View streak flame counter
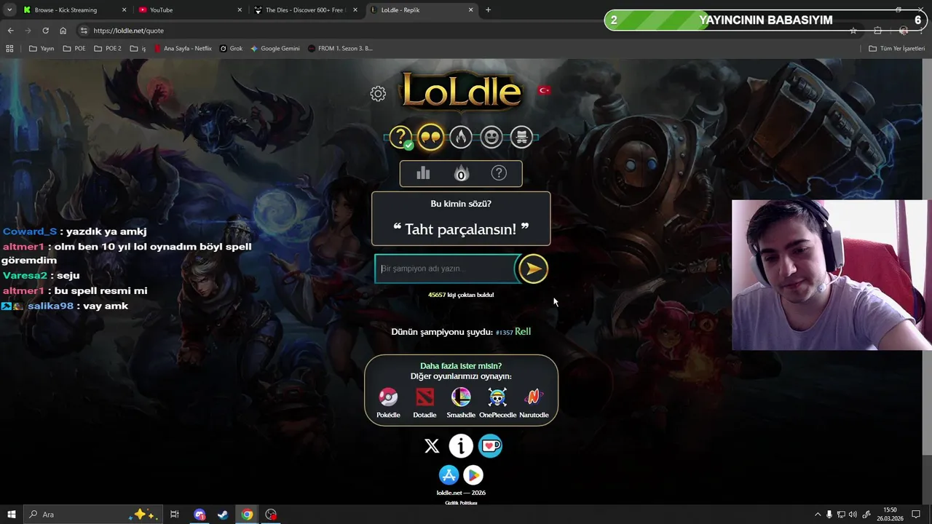The height and width of the screenshot is (524, 932). pyautogui.click(x=461, y=173)
